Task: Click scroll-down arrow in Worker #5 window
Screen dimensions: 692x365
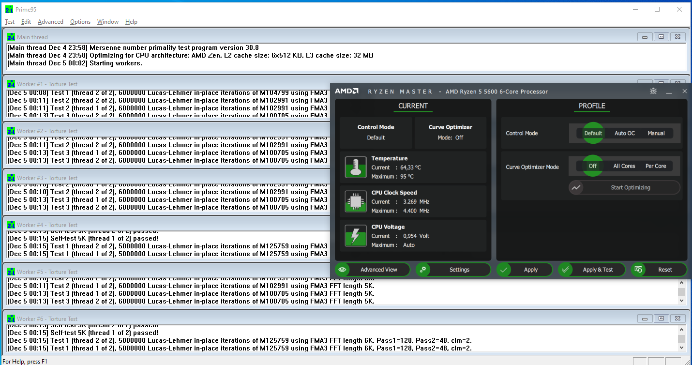Action: [681, 301]
